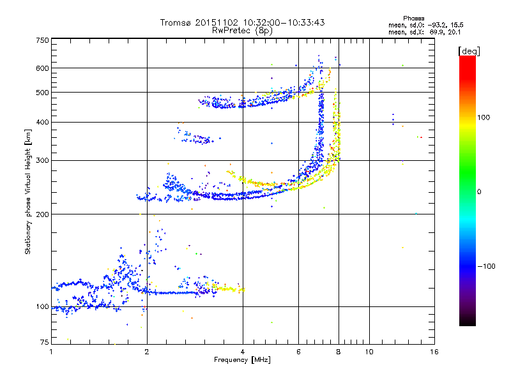
Task: Click the x-axis tick label '6'
Action: tap(298, 352)
